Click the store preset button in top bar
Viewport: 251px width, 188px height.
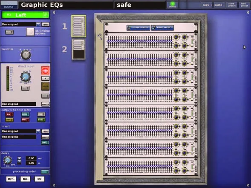coord(232,5)
